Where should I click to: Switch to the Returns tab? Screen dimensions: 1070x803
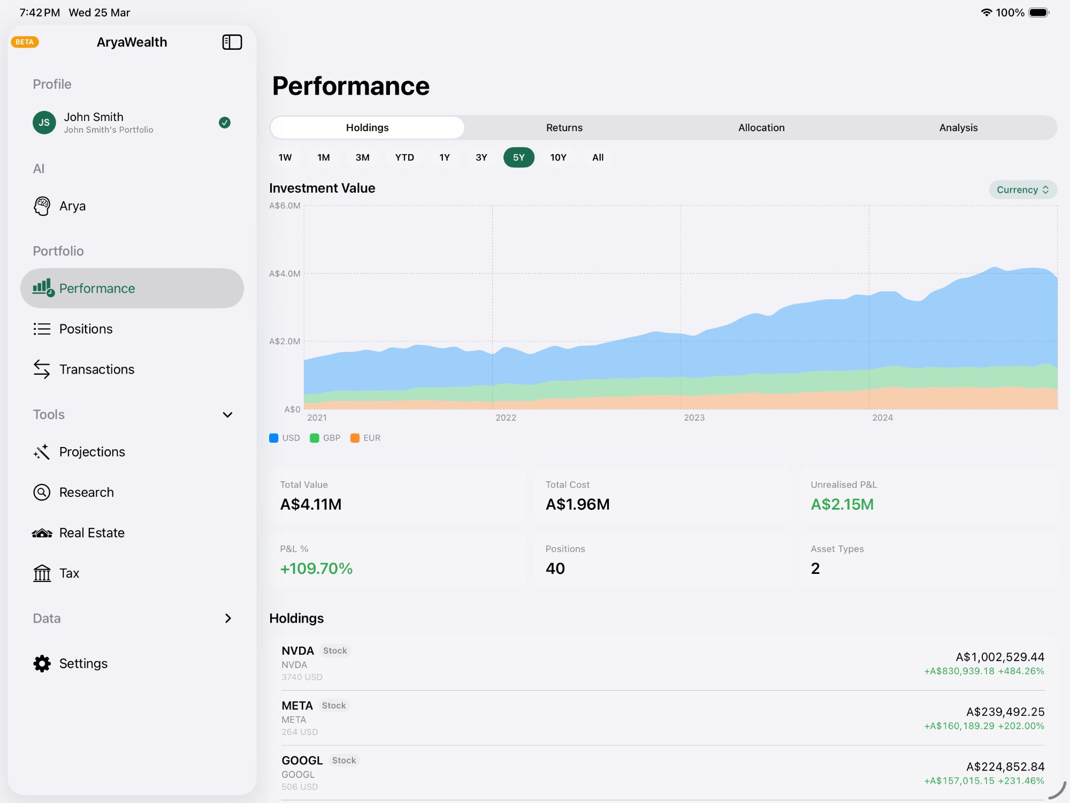pyautogui.click(x=564, y=127)
